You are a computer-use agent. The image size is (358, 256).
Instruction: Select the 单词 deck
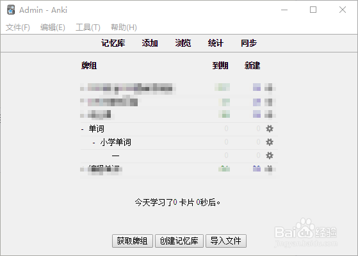click(97, 129)
